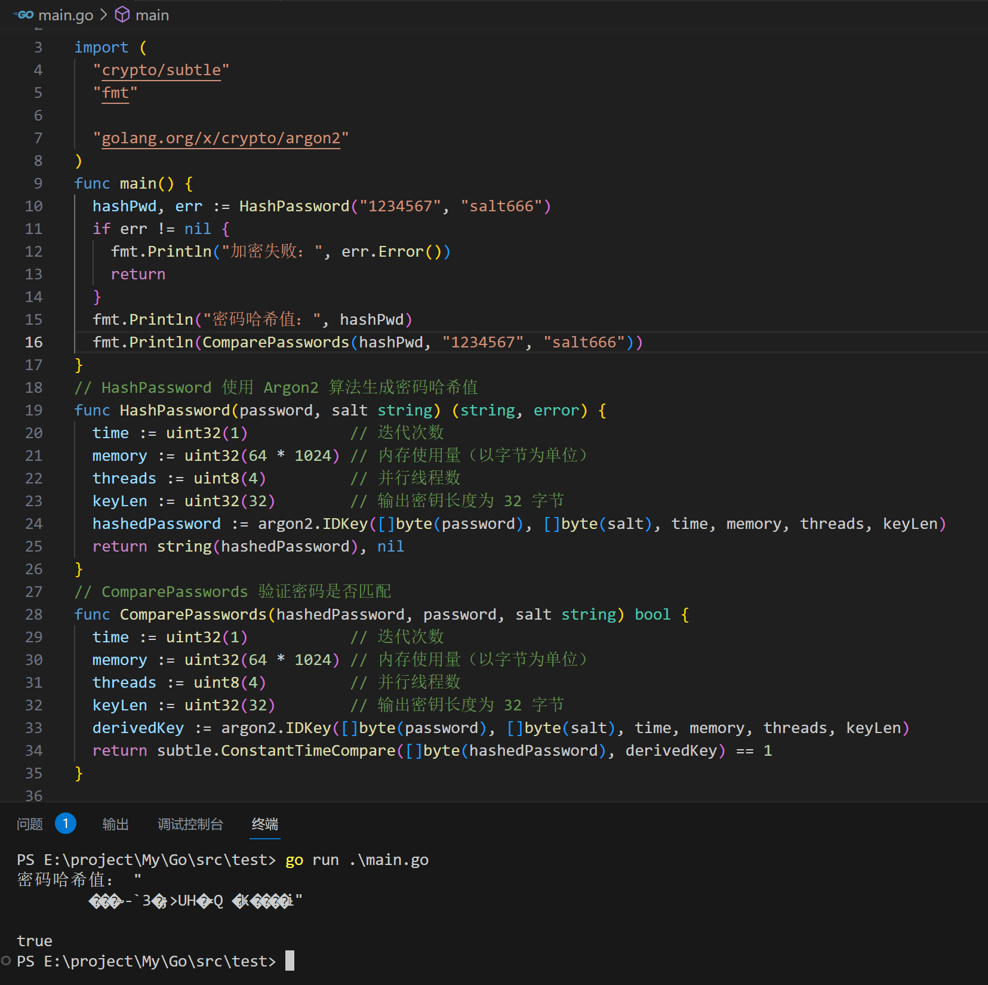Click the HashPassword Argon2 comment line

[276, 388]
